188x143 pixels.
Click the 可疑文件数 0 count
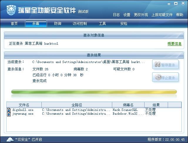point(124,69)
